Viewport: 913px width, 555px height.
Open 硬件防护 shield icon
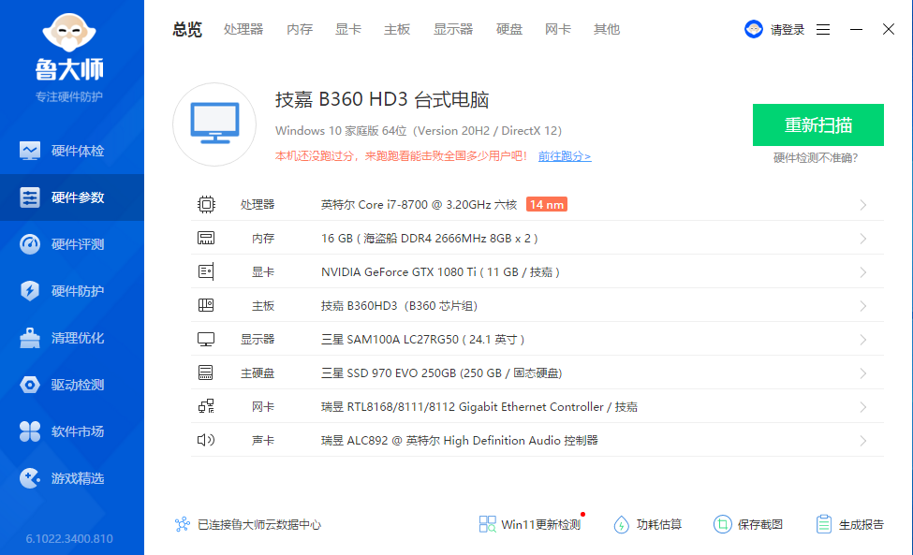[30, 290]
